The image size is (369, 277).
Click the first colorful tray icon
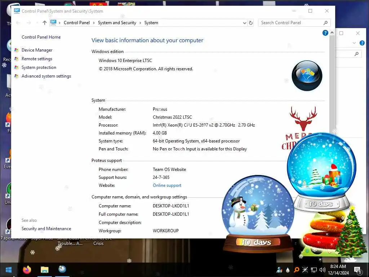click(279, 270)
